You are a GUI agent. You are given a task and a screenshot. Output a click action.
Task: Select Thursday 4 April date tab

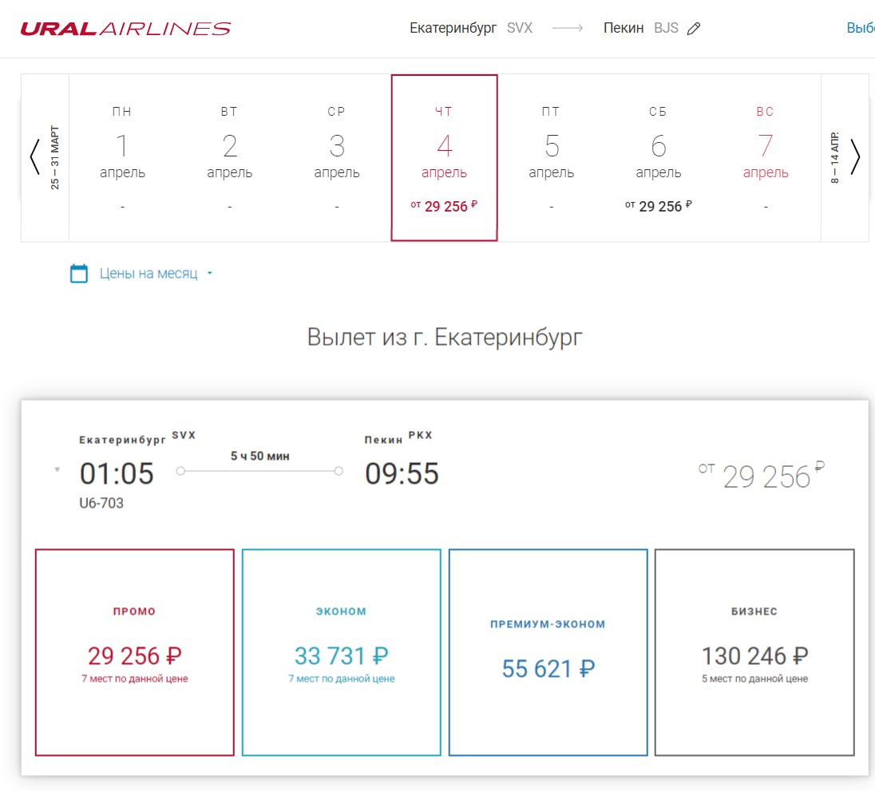coord(444,157)
